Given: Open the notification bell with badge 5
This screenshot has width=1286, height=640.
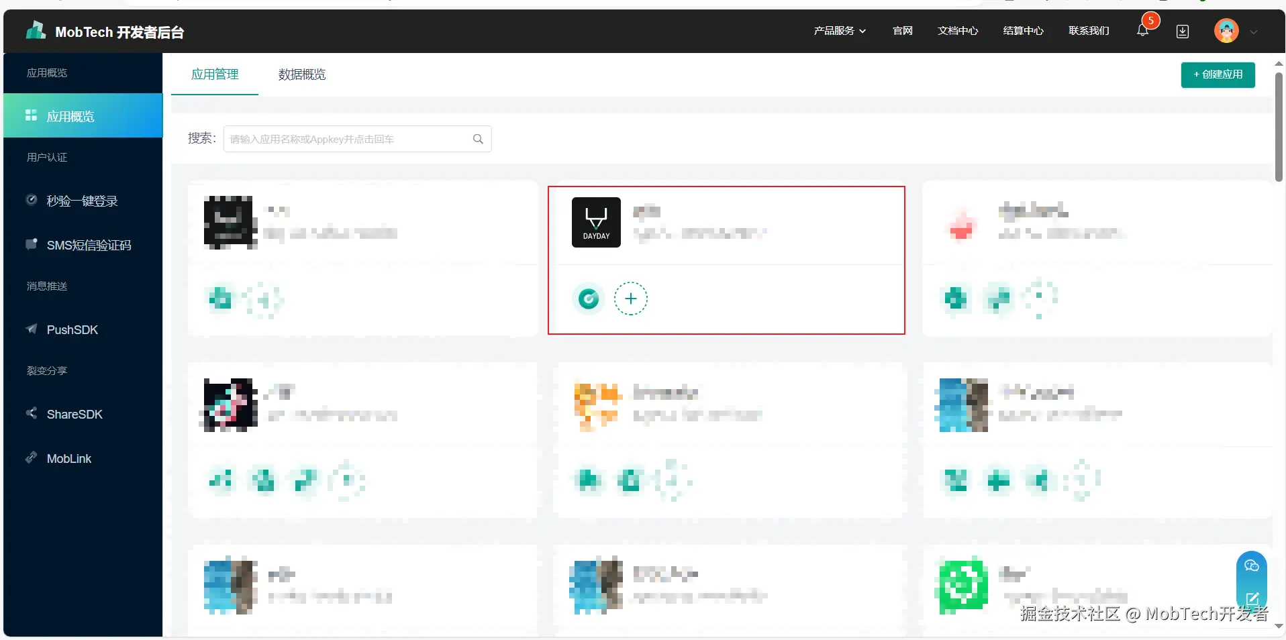Looking at the screenshot, I should pyautogui.click(x=1142, y=30).
